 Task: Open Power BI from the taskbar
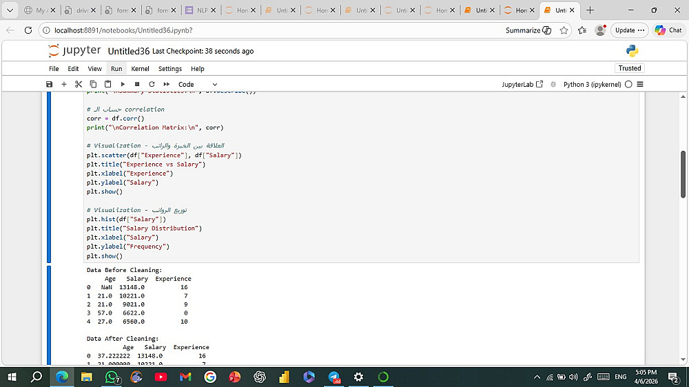pyautogui.click(x=285, y=377)
